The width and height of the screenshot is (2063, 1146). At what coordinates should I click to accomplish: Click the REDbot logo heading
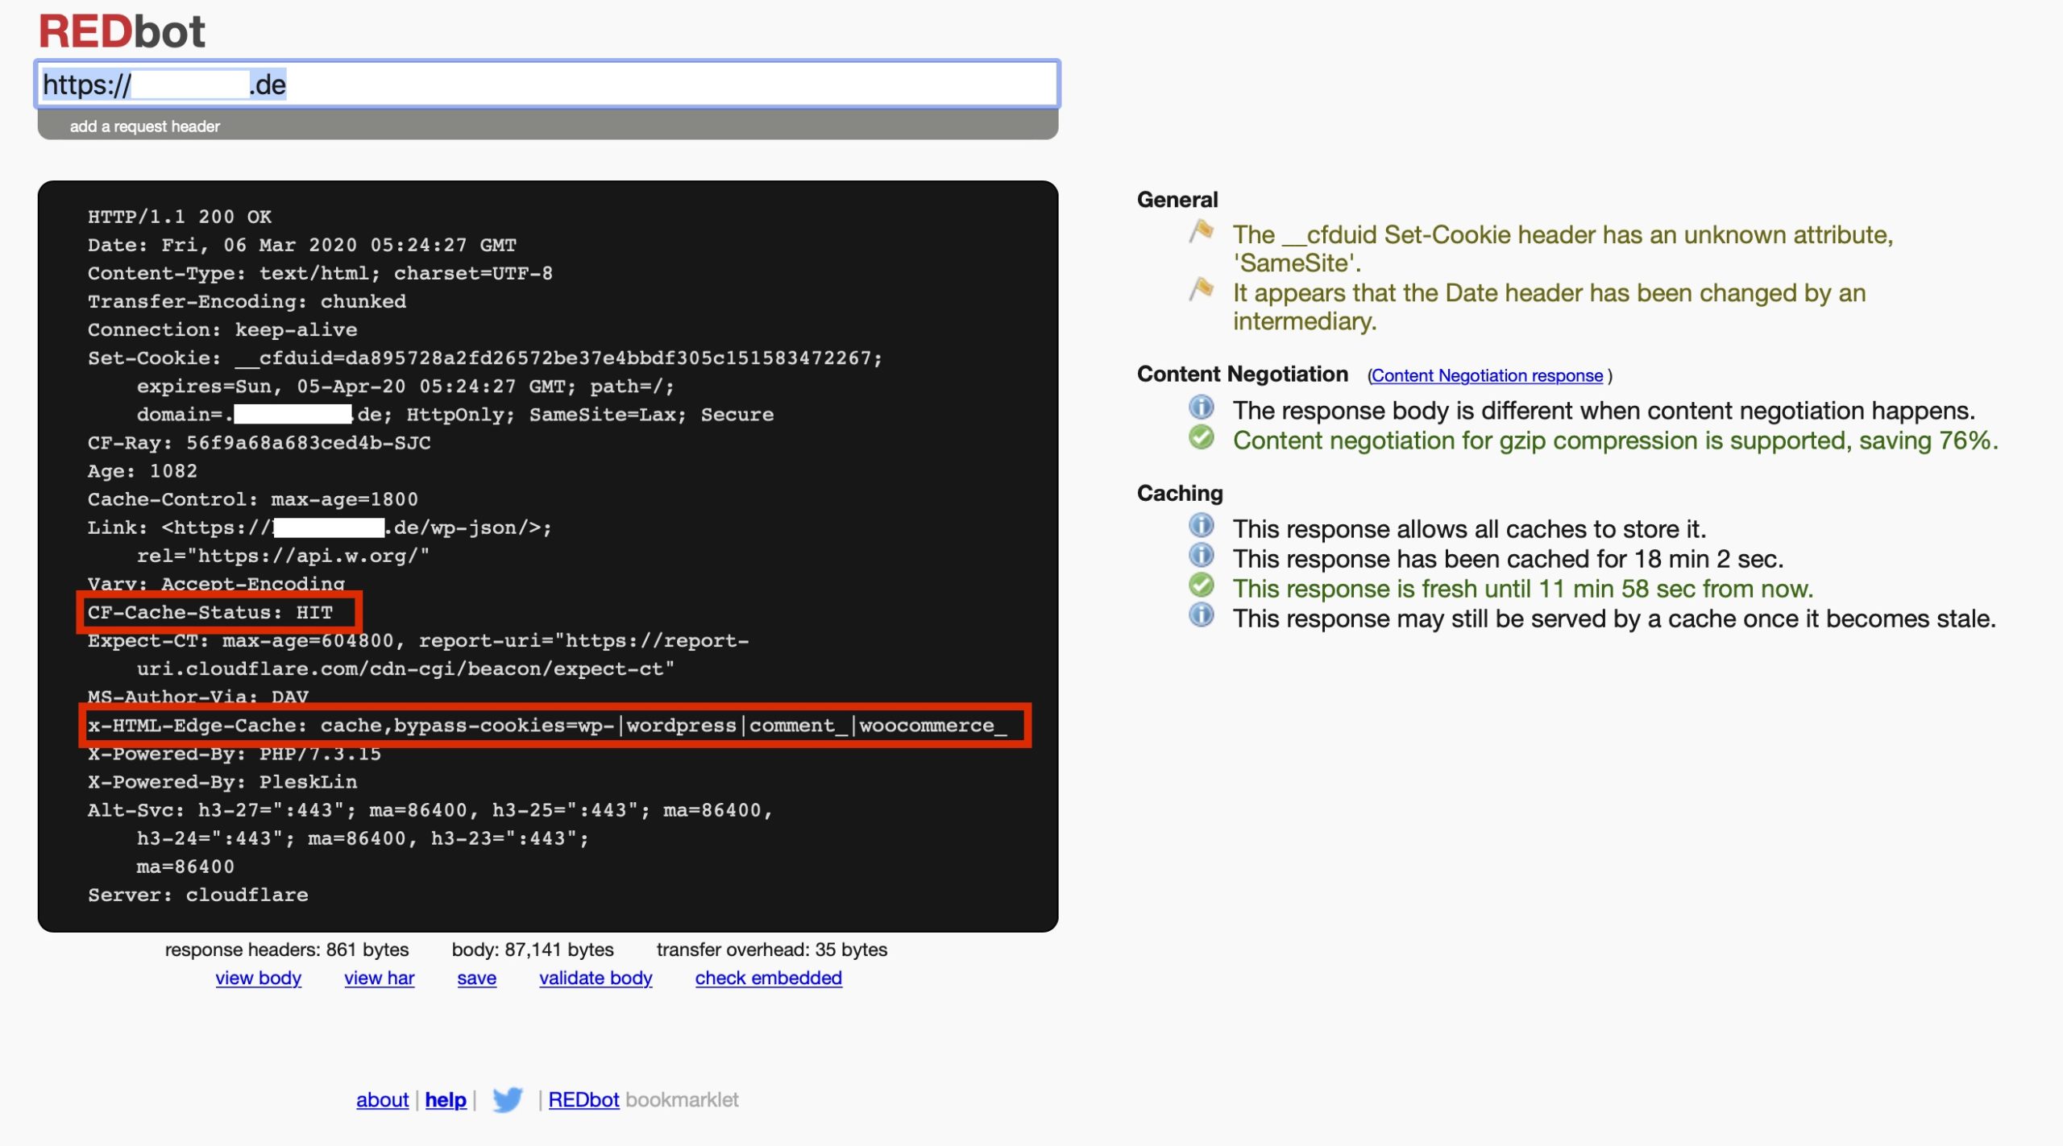122,31
